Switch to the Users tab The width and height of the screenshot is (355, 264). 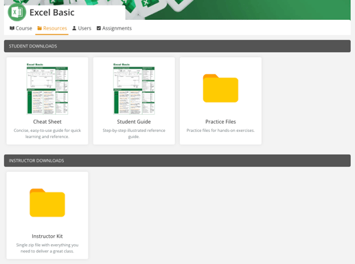(x=82, y=28)
